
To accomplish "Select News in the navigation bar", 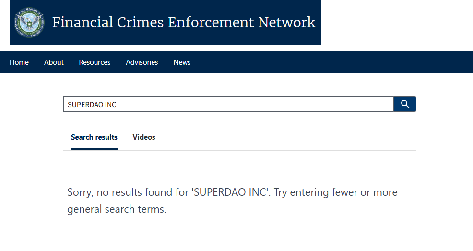I will pyautogui.click(x=182, y=62).
